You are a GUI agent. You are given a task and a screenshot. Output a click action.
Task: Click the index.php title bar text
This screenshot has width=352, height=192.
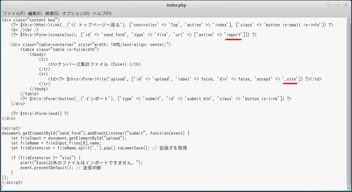(x=176, y=5)
